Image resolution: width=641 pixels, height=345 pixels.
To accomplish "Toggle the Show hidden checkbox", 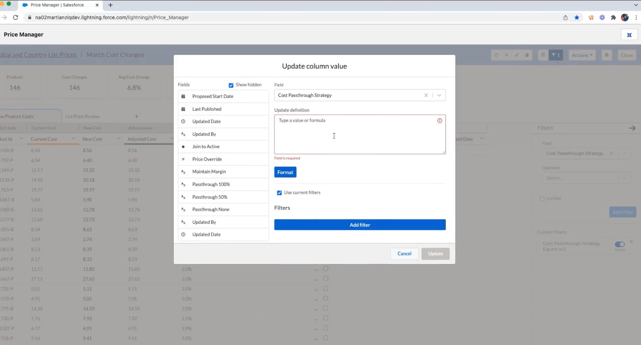I will [x=231, y=85].
